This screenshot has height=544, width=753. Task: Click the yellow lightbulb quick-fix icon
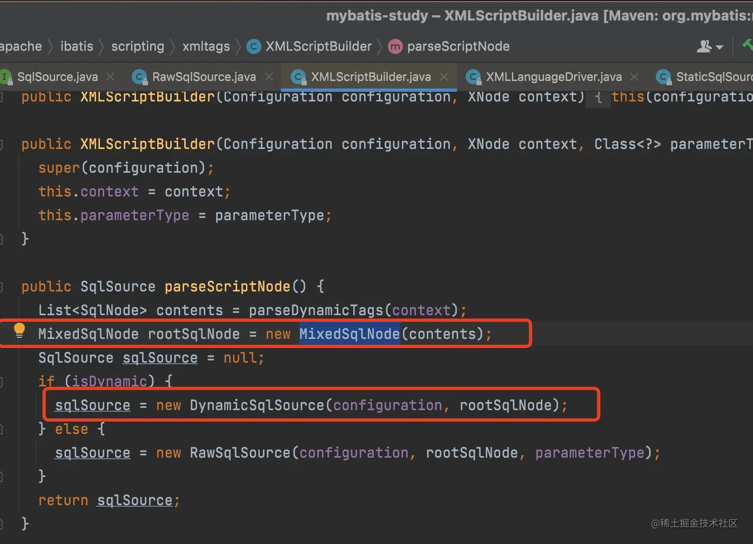point(19,330)
